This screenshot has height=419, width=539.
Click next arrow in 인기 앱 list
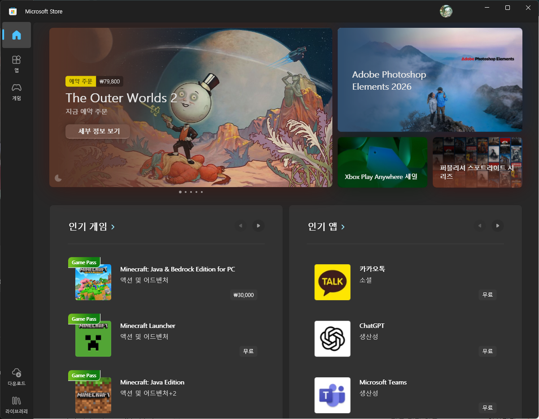497,226
